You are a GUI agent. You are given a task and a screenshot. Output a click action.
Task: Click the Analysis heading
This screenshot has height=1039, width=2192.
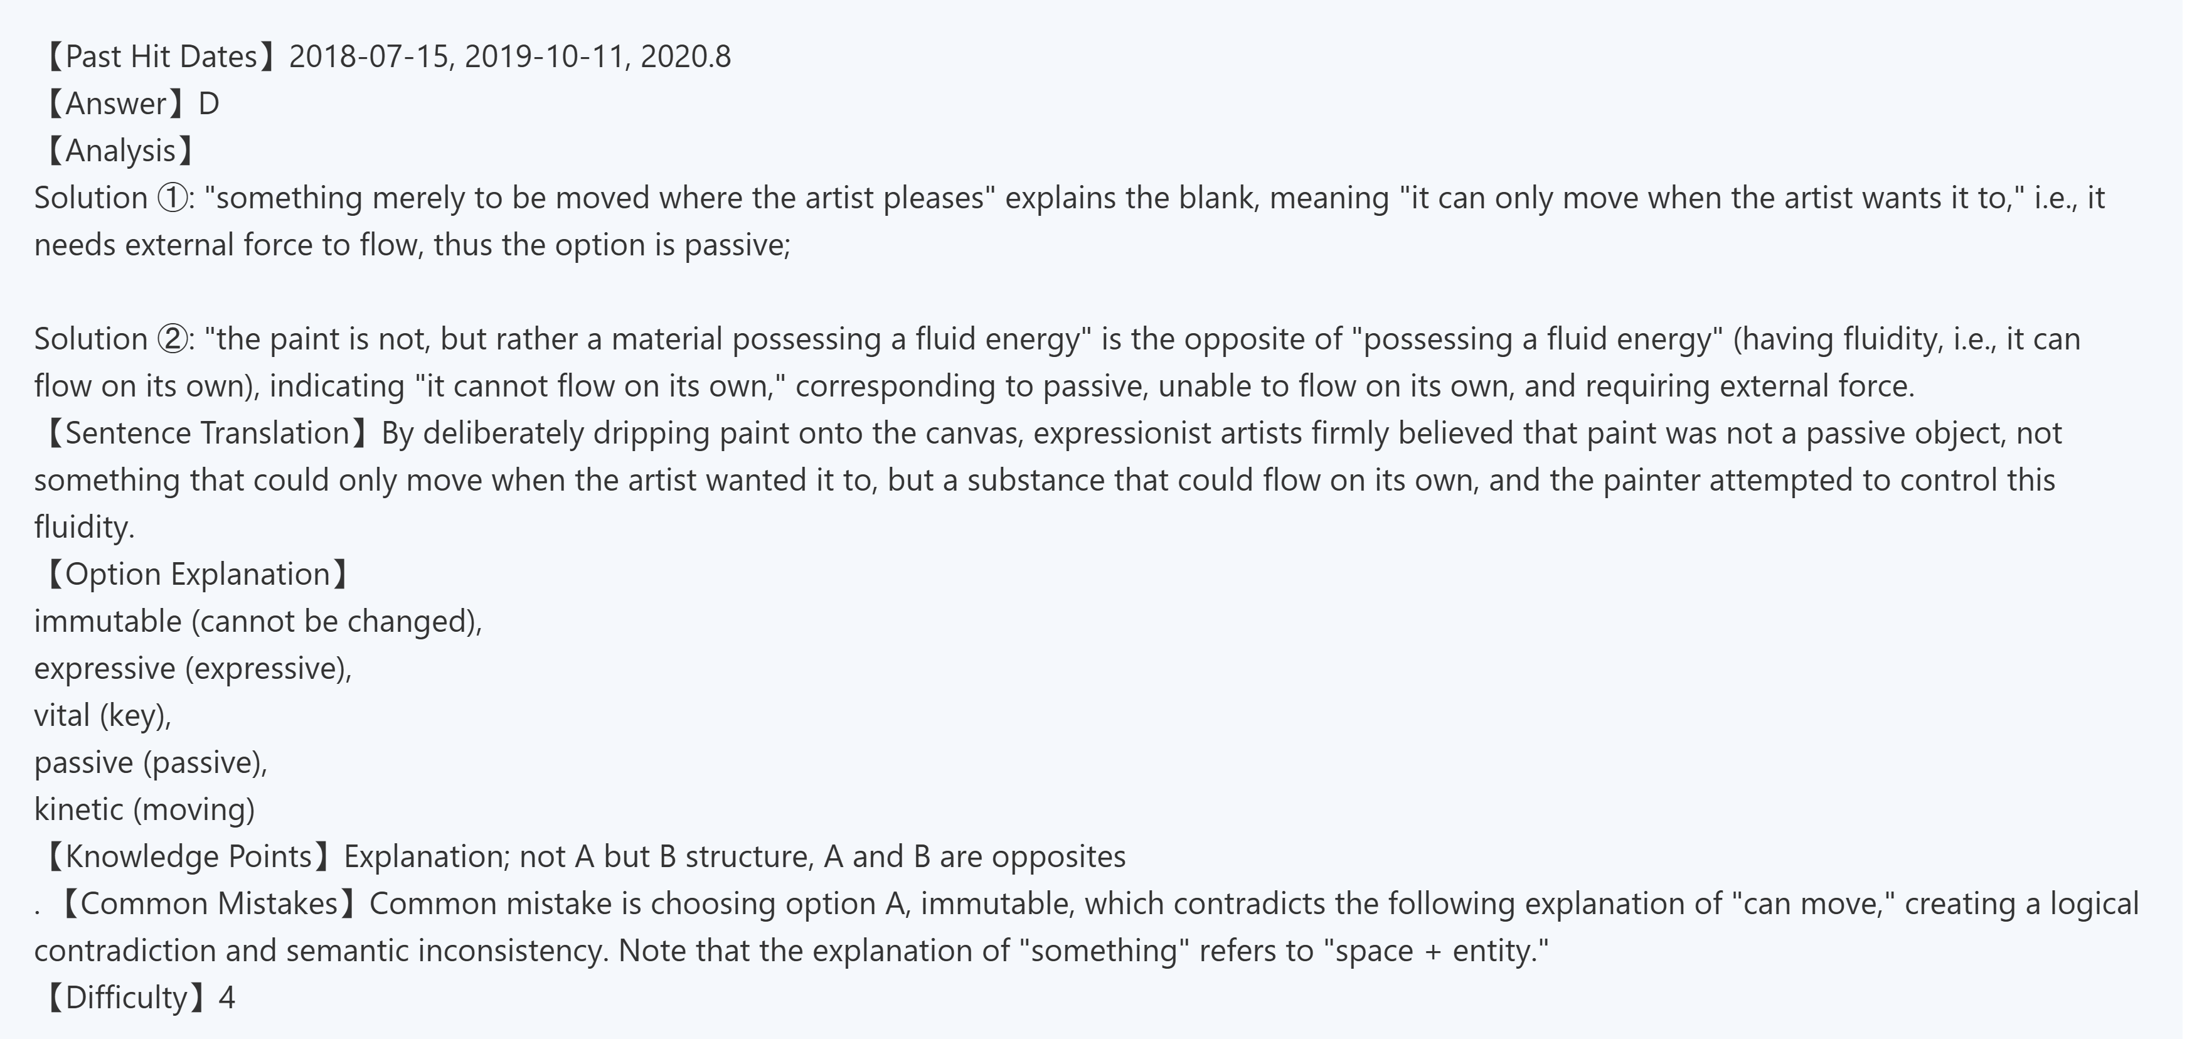[120, 151]
